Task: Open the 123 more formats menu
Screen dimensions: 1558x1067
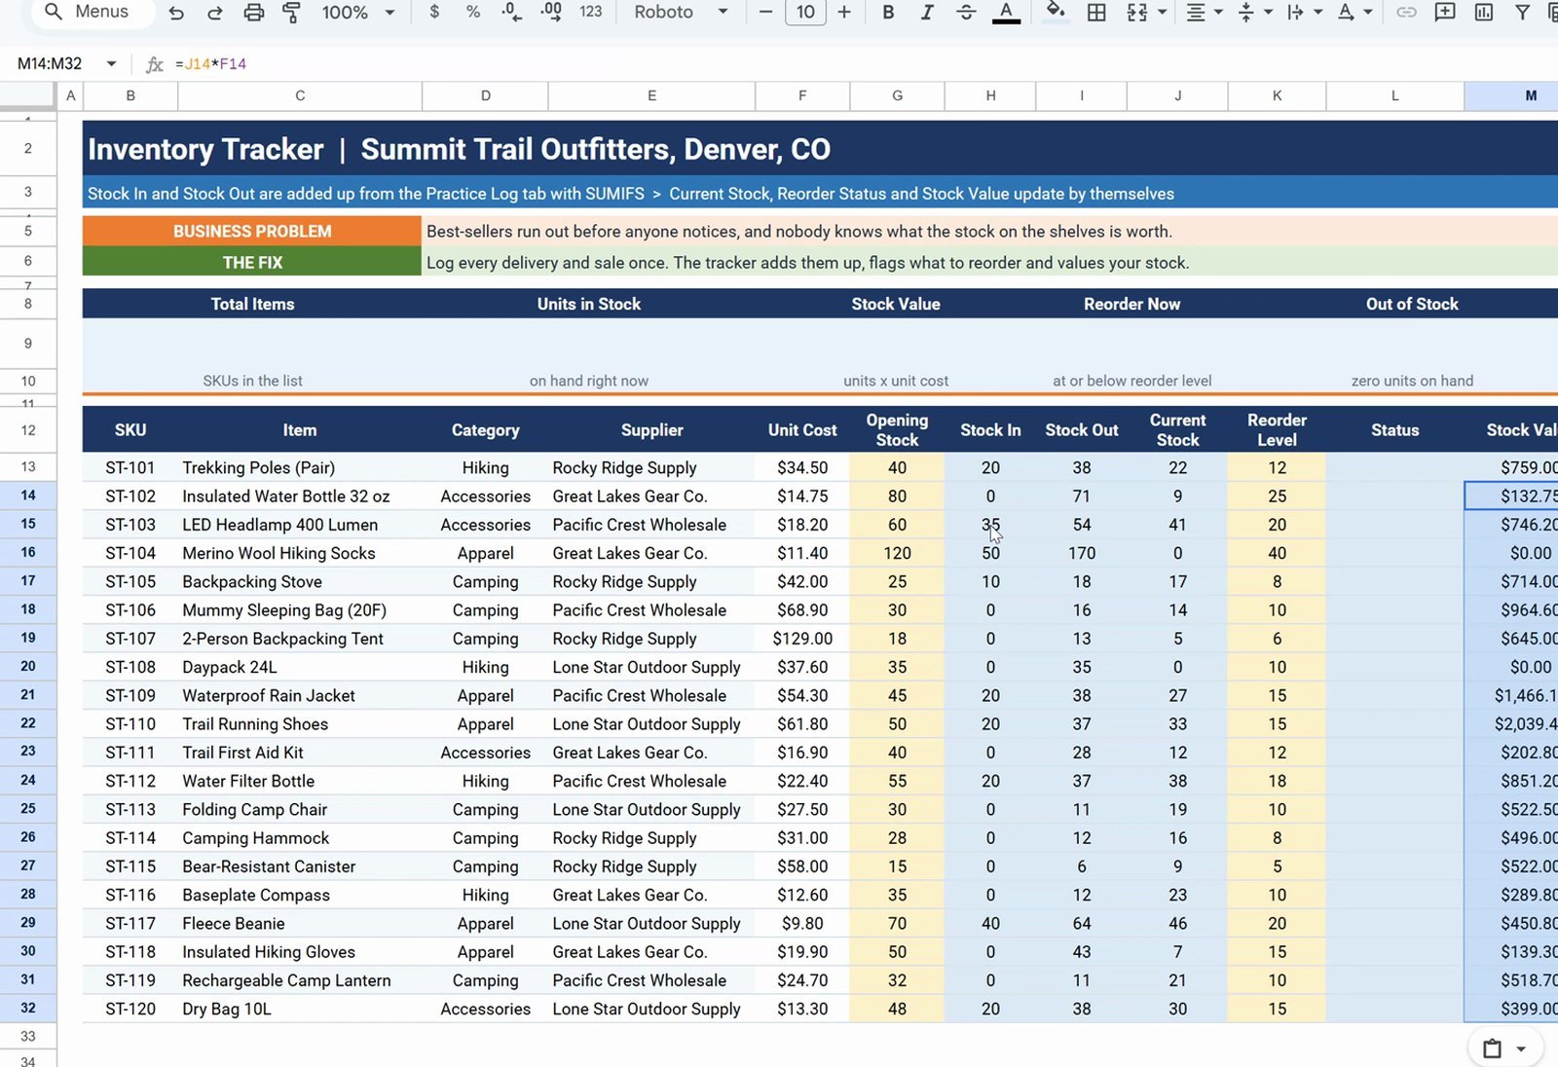Action: coord(590,13)
